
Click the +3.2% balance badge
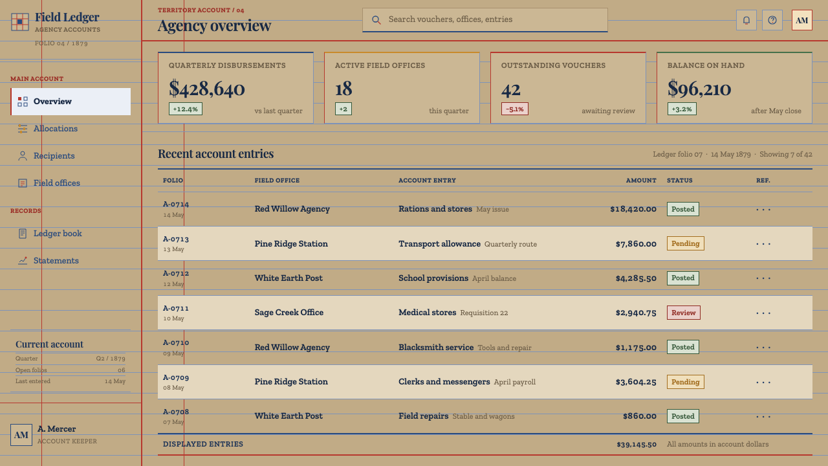click(682, 109)
